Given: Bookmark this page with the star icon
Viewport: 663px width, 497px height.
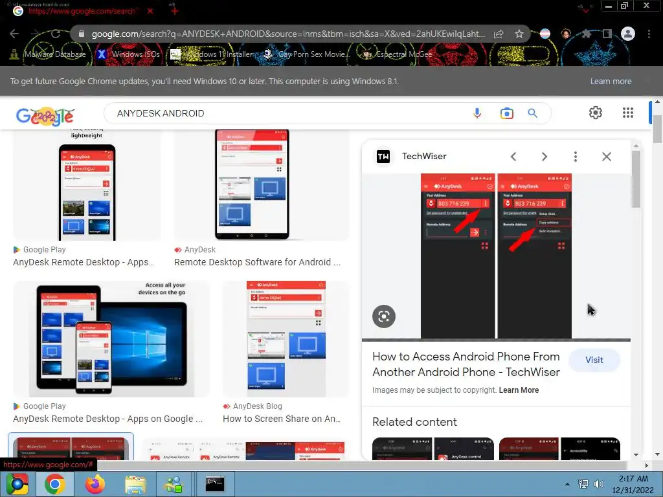Looking at the screenshot, I should (519, 34).
